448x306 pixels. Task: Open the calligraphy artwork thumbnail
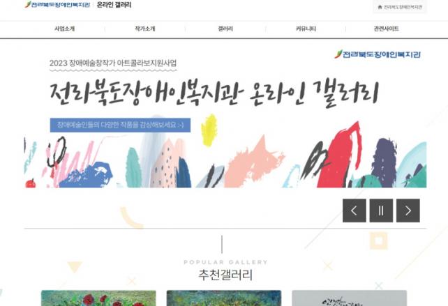pos(349,298)
